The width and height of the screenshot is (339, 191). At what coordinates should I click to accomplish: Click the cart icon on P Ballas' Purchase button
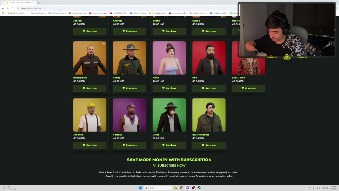tap(124, 145)
